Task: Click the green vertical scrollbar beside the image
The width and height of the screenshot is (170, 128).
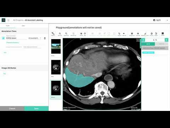Action: coord(141,44)
